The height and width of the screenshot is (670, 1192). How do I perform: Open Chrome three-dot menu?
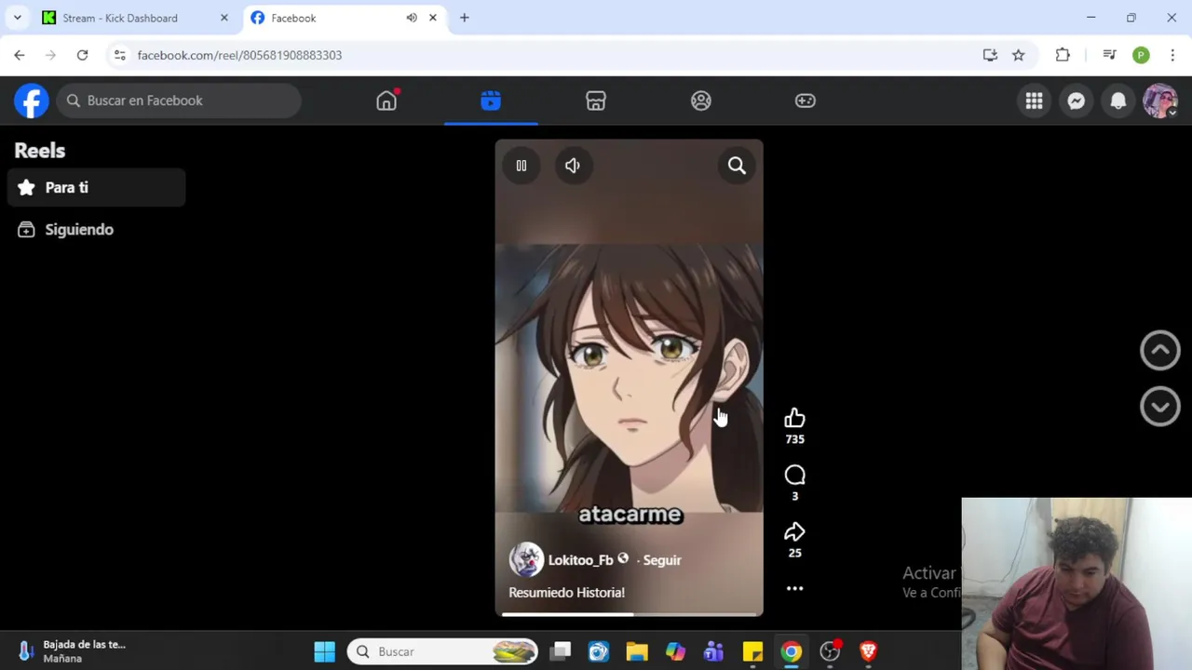click(1172, 55)
